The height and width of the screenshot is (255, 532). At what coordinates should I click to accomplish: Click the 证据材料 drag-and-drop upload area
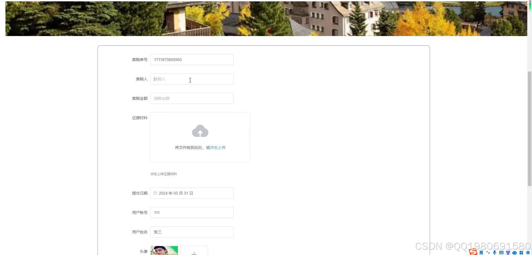click(200, 137)
